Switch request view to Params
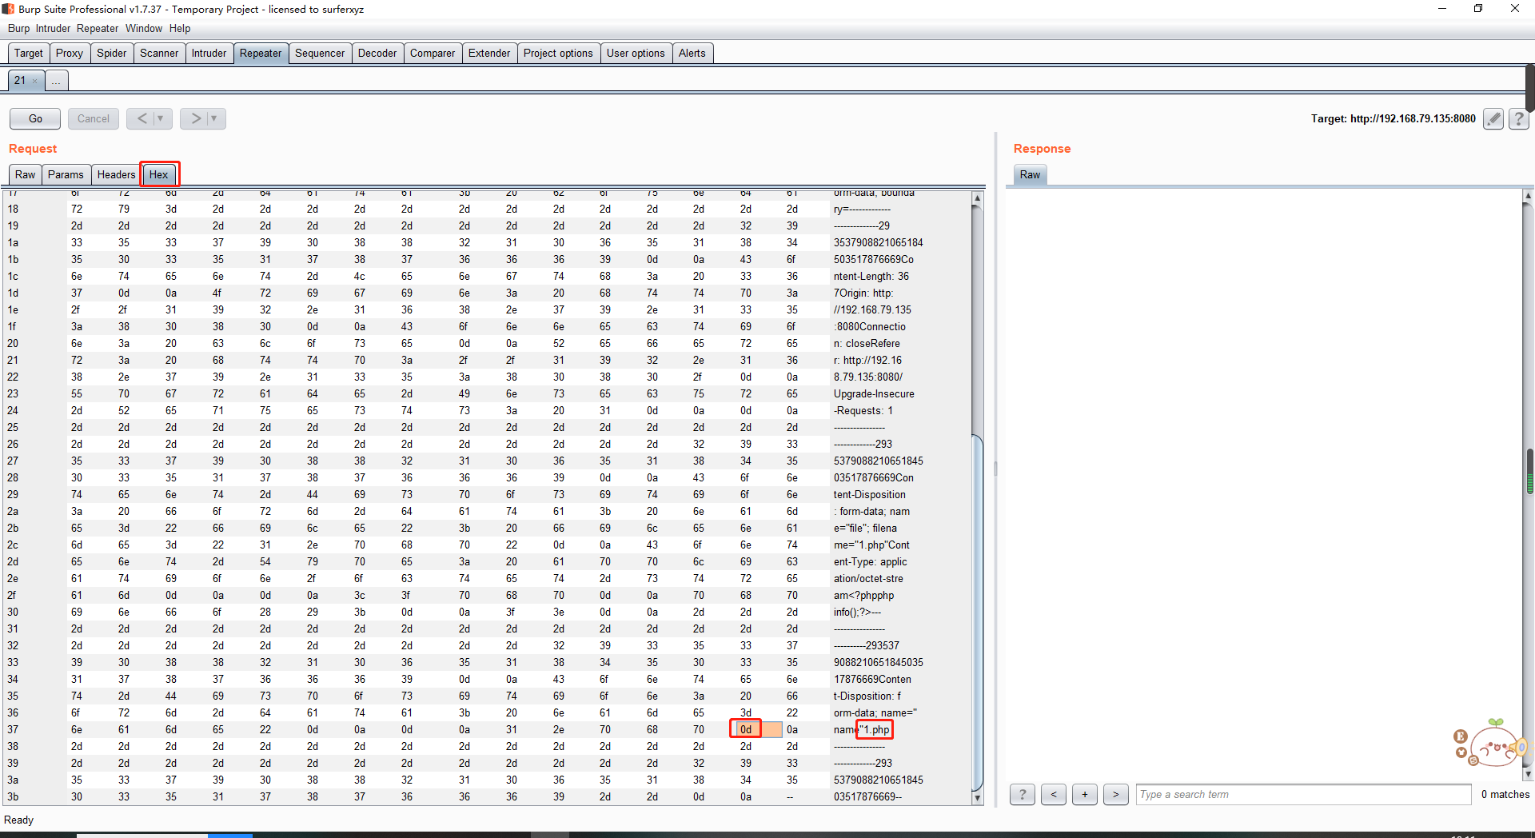The image size is (1535, 838). point(66,174)
